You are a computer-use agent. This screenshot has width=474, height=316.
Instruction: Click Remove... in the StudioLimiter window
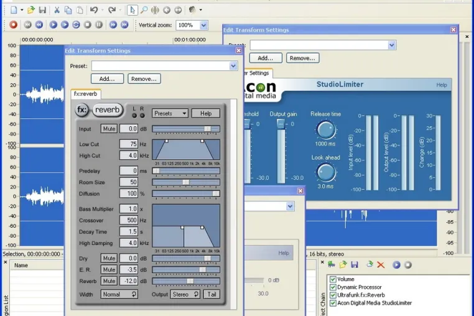point(302,58)
